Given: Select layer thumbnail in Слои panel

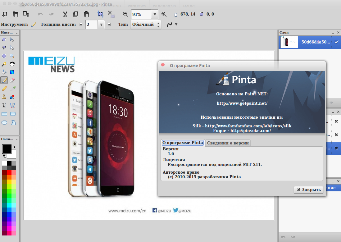Looking at the screenshot, I should click(x=289, y=42).
